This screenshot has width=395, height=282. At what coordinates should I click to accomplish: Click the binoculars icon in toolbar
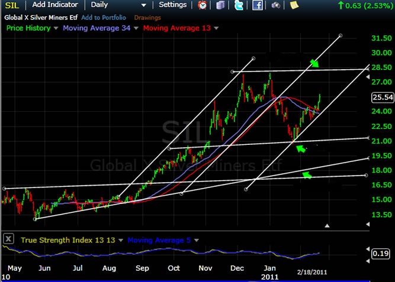pyautogui.click(x=276, y=5)
